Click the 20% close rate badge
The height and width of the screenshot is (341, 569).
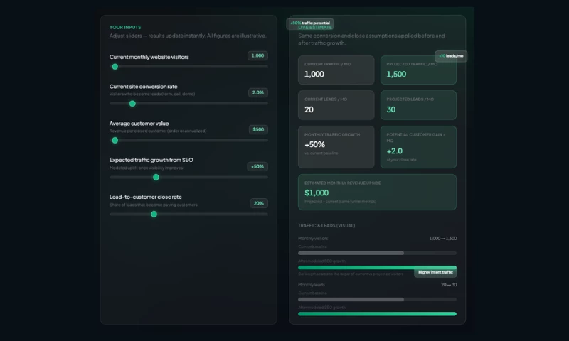[258, 203]
